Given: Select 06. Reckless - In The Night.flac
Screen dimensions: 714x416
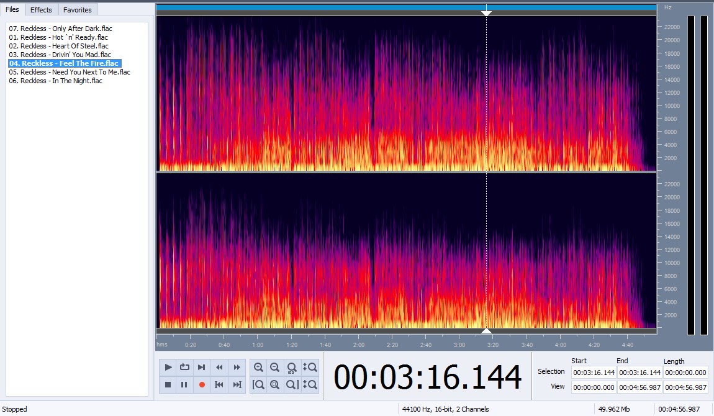Looking at the screenshot, I should [55, 81].
